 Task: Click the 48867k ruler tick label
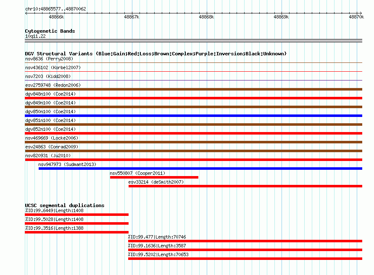(132, 17)
